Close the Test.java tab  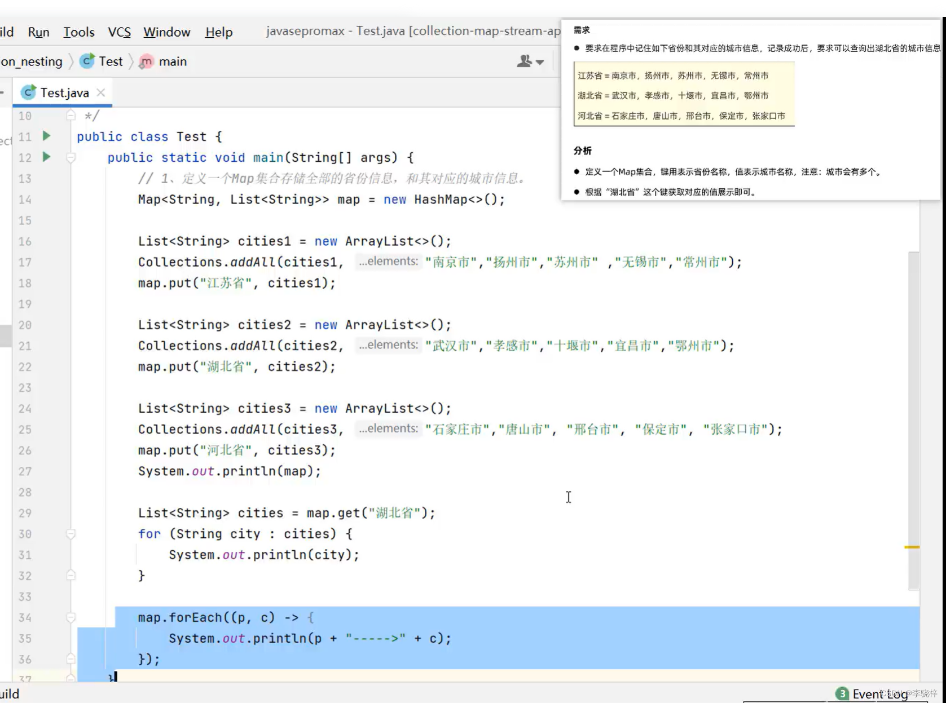coord(100,92)
